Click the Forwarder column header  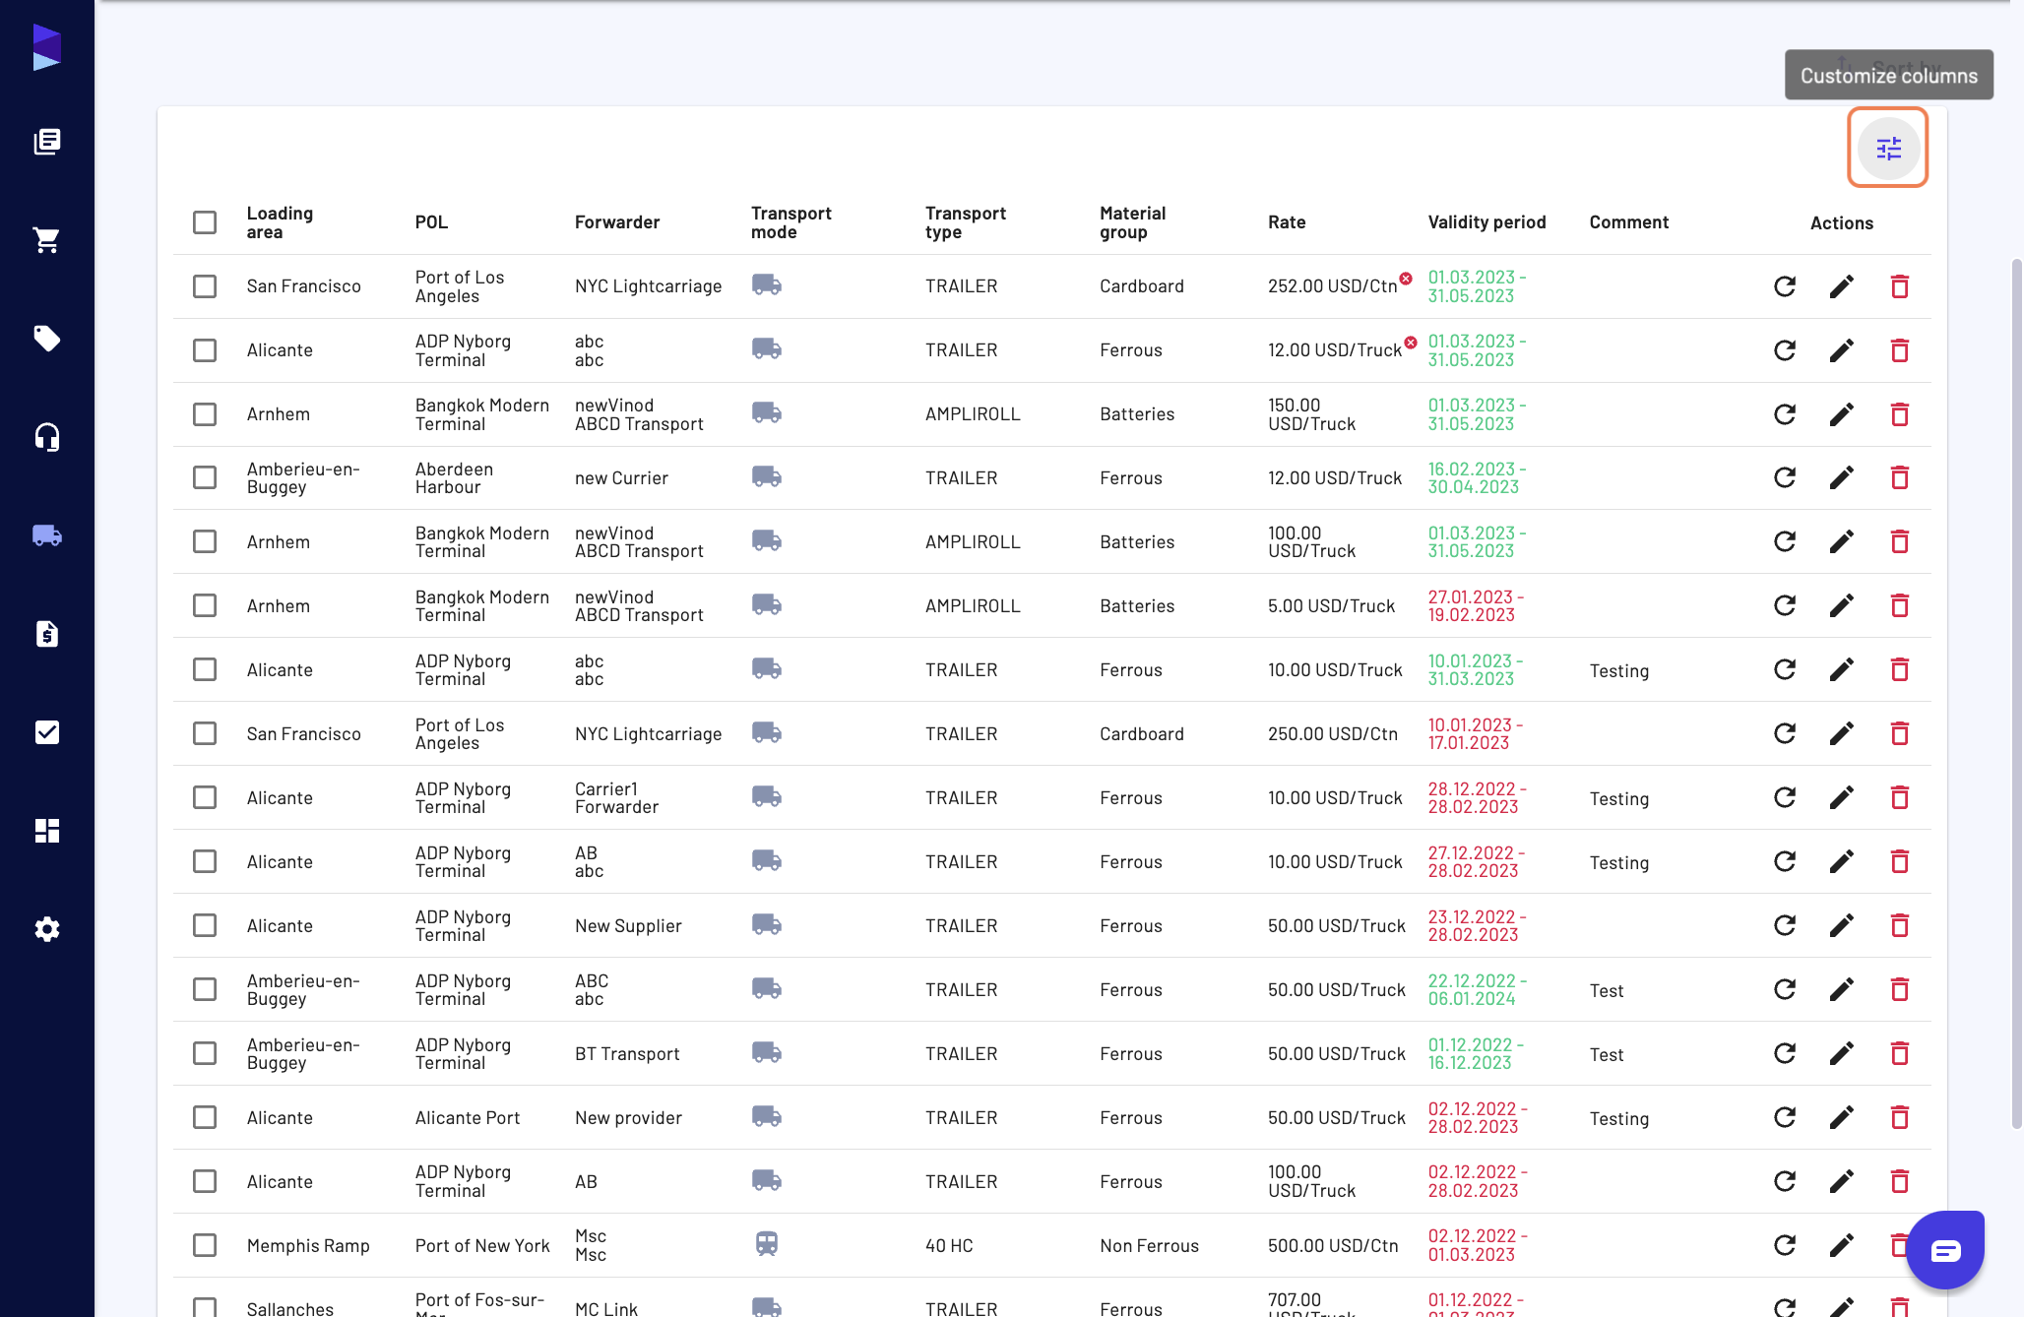617,222
